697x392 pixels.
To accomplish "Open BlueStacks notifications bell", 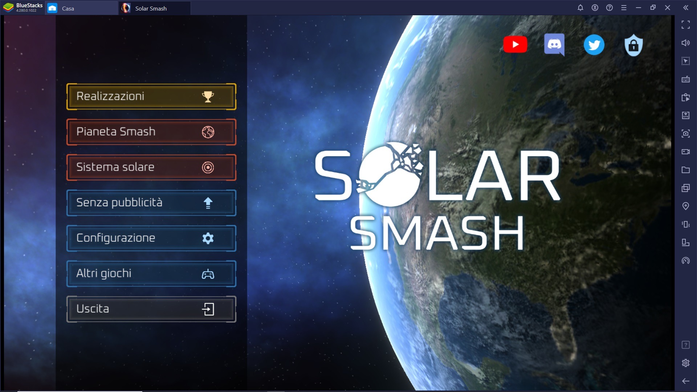I will [x=580, y=8].
